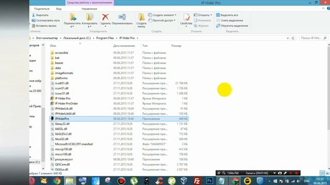Click the refresh icon next to address bar

click(x=293, y=38)
